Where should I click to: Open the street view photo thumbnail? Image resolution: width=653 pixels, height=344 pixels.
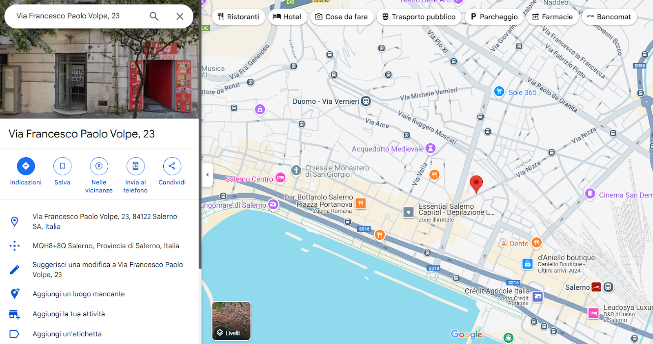tap(99, 73)
